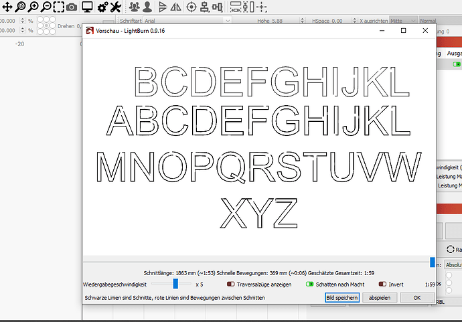
Task: Click the dashed frame selection zoom icon
Action: (59, 7)
